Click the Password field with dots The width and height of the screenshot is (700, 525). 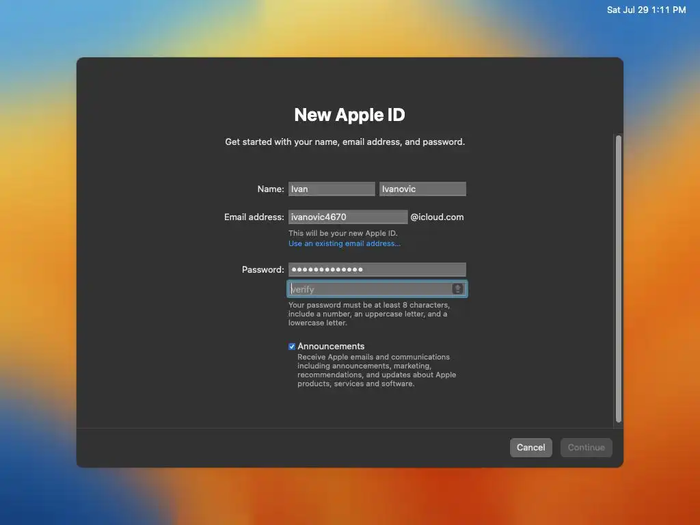[x=377, y=269]
